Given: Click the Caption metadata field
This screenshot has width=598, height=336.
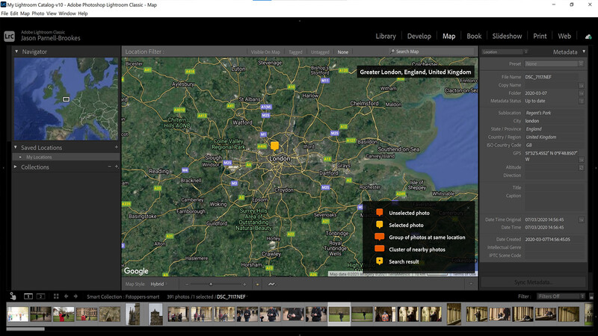Looking at the screenshot, I should (x=554, y=202).
